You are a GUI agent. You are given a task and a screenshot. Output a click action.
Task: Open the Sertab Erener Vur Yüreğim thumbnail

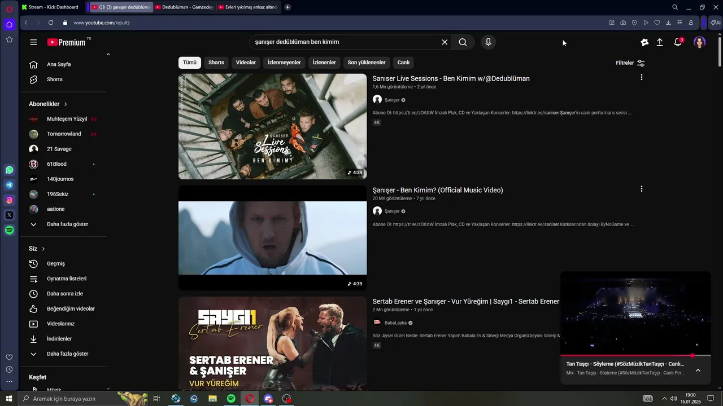272,344
